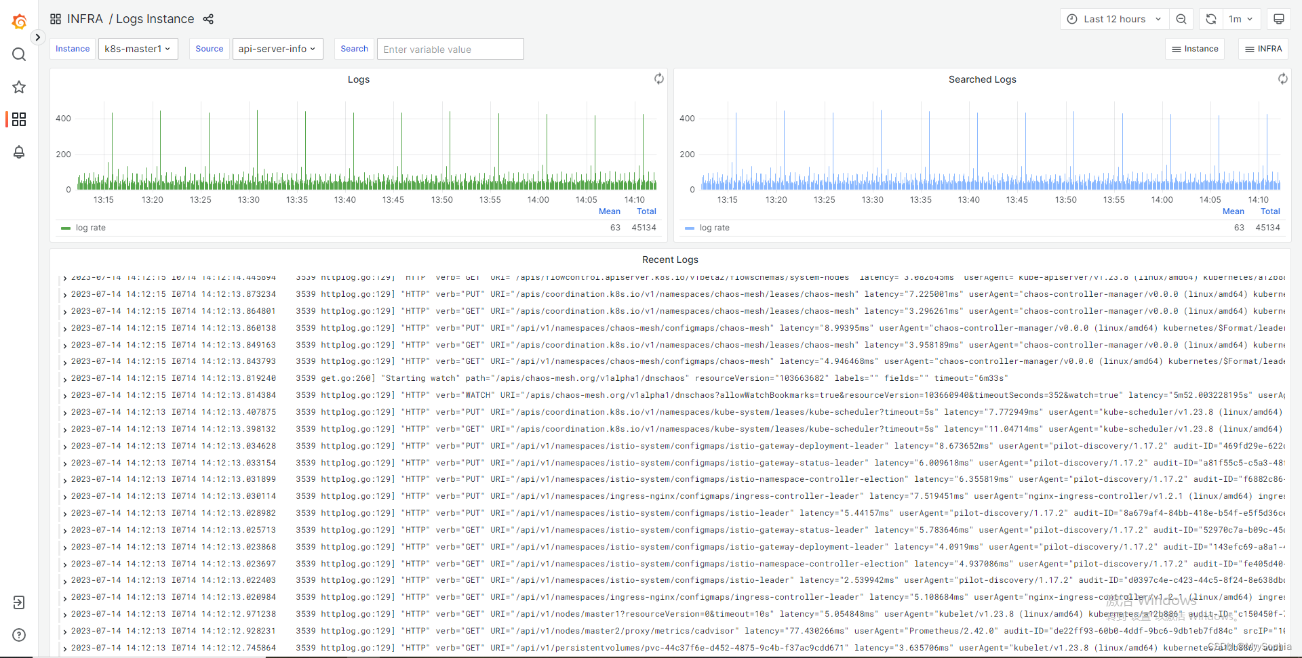Image resolution: width=1302 pixels, height=658 pixels.
Task: Zoom out the time range
Action: click(x=1181, y=19)
